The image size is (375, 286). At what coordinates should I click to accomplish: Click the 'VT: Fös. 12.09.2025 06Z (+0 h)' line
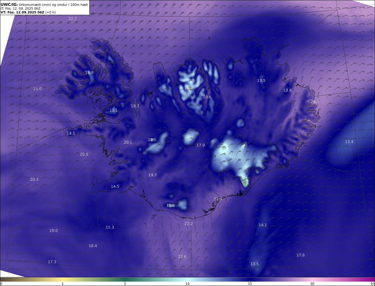click(x=28, y=12)
